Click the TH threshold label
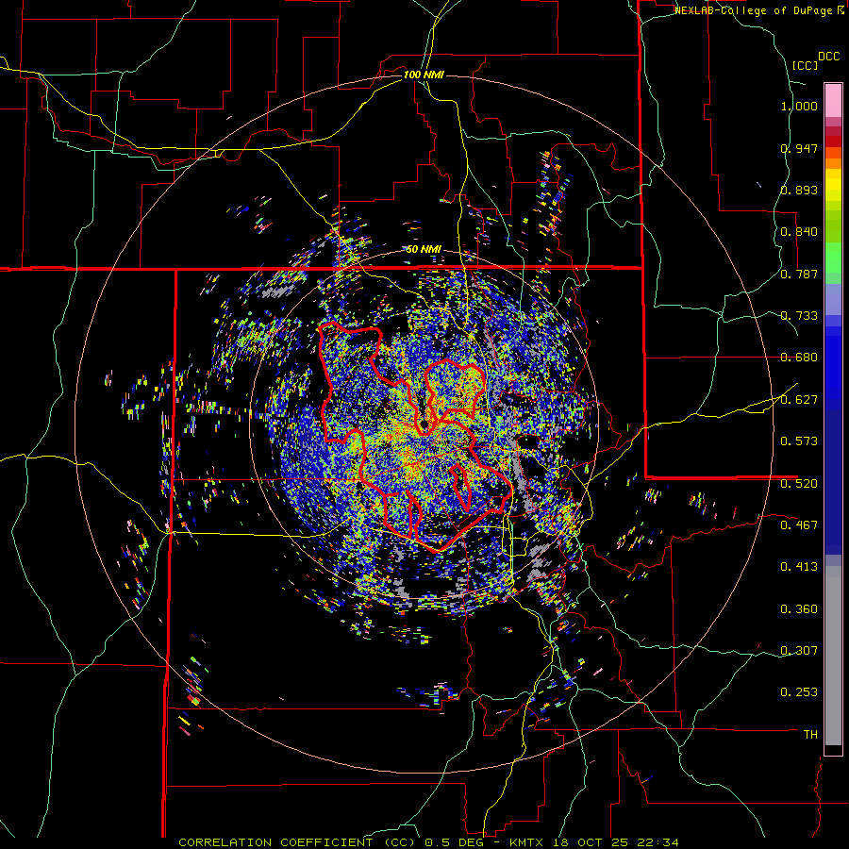Viewport: 849px width, 849px height. point(810,735)
